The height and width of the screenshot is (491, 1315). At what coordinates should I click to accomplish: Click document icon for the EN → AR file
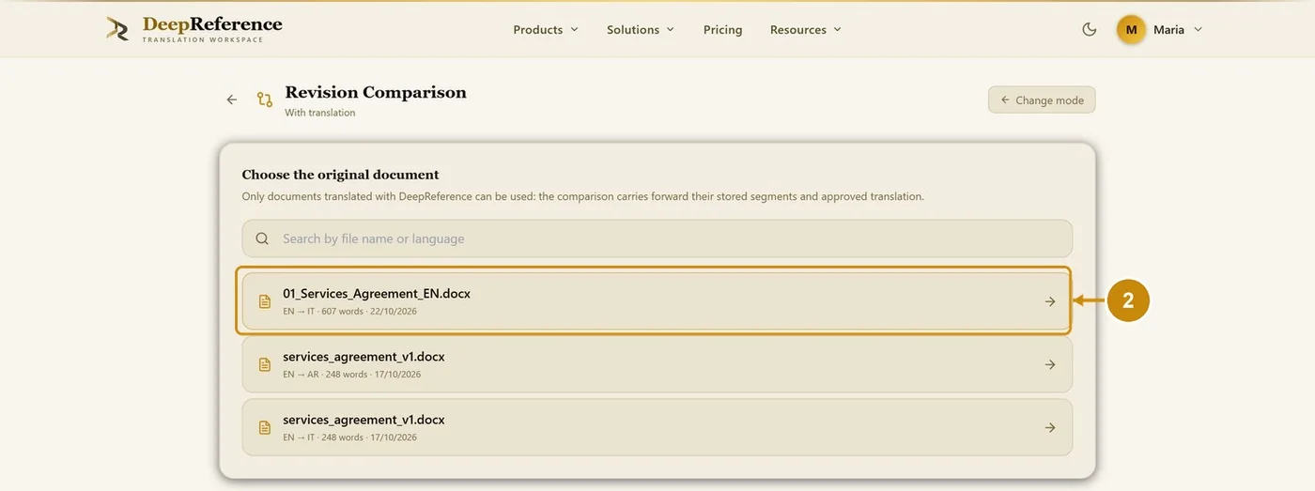(265, 364)
